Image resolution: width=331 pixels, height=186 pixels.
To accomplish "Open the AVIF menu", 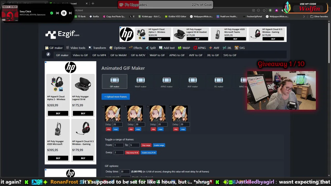I will click(214, 48).
